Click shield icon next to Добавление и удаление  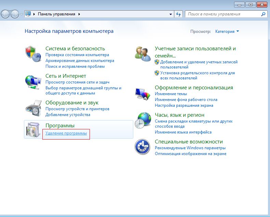(x=157, y=62)
